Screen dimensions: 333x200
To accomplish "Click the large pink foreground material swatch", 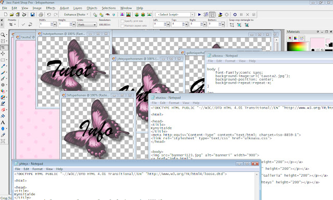I will coord(317,43).
